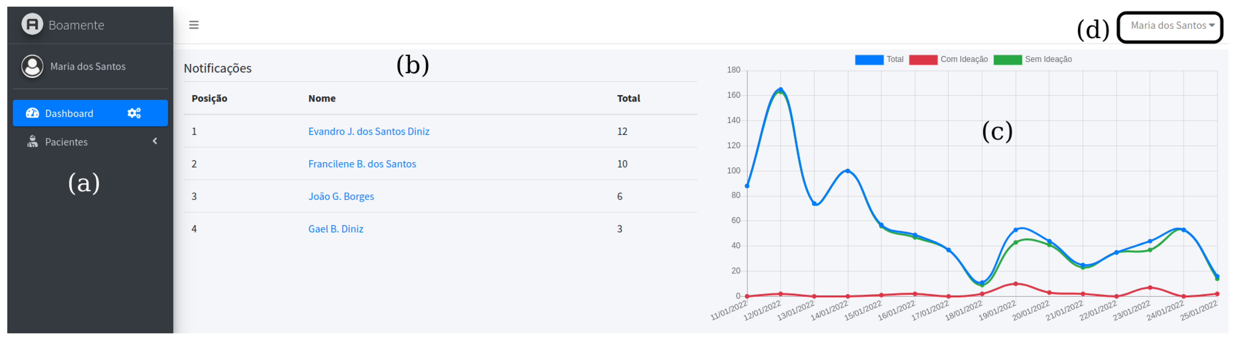Open the Pacientes sidebar menu
This screenshot has height=340, width=1237.
[66, 142]
